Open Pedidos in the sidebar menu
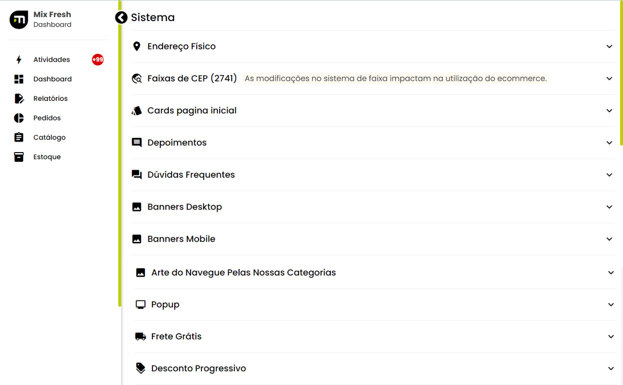The height and width of the screenshot is (385, 623). click(47, 118)
